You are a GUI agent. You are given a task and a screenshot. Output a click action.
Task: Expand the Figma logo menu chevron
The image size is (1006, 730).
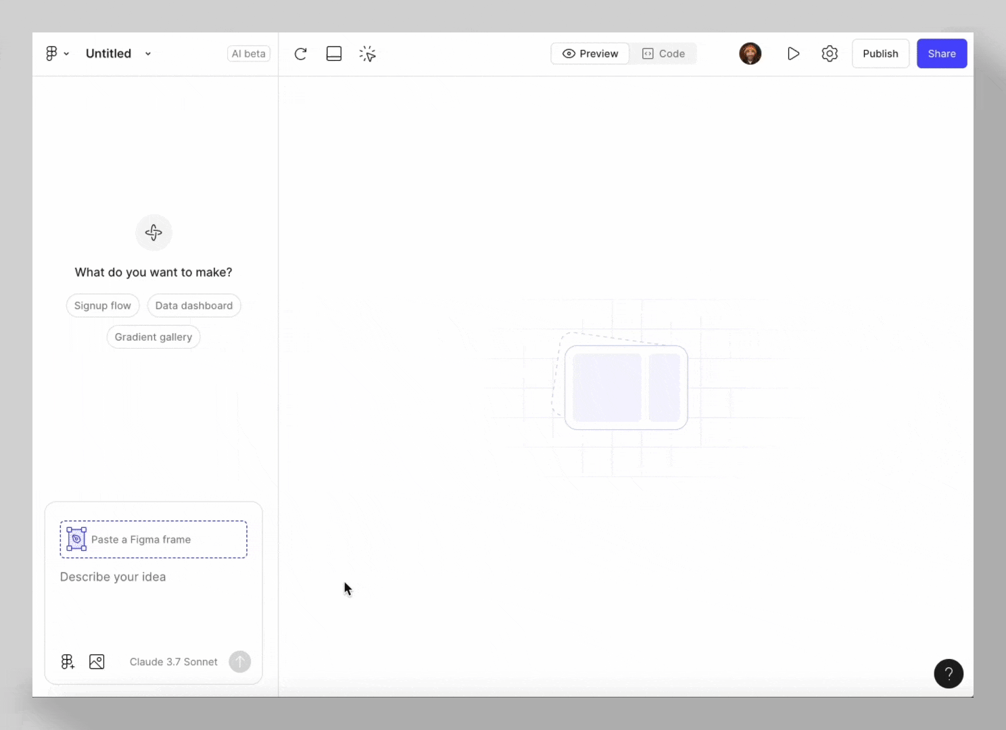(x=66, y=53)
